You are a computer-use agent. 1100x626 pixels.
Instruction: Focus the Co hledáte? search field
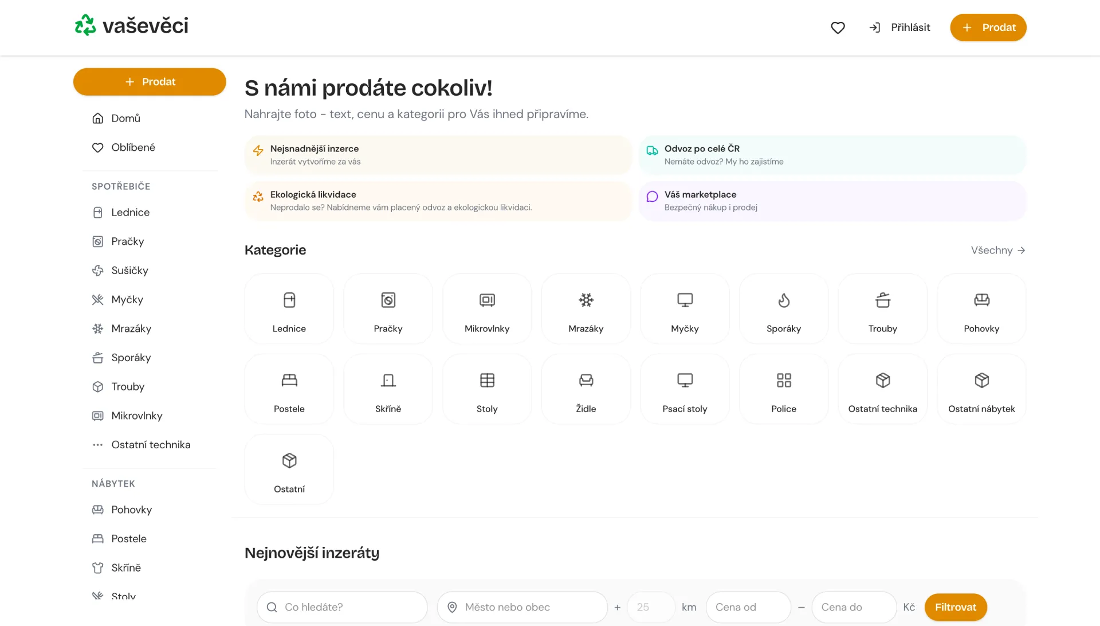click(342, 607)
